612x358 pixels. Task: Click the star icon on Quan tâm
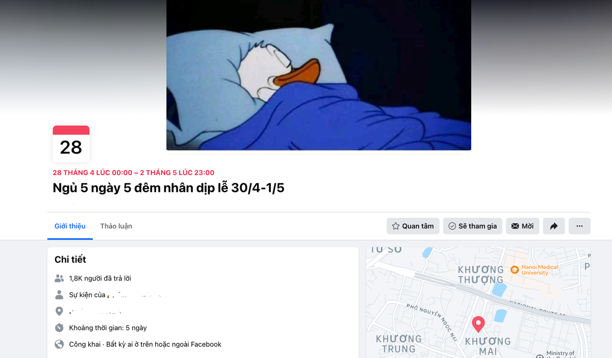[396, 226]
